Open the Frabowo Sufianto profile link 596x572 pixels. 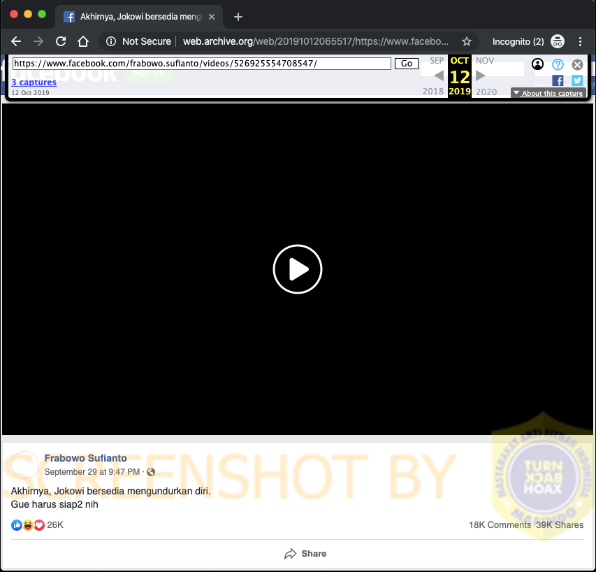85,458
